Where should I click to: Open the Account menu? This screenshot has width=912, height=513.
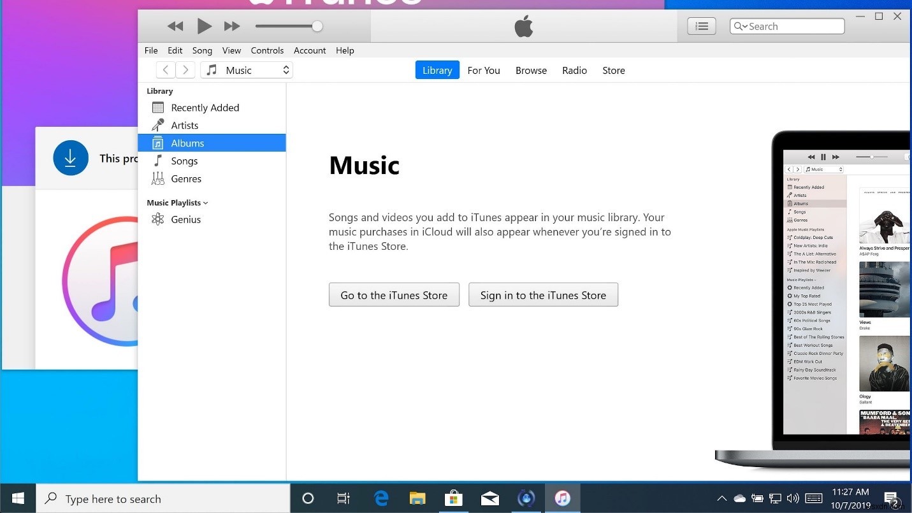tap(310, 50)
